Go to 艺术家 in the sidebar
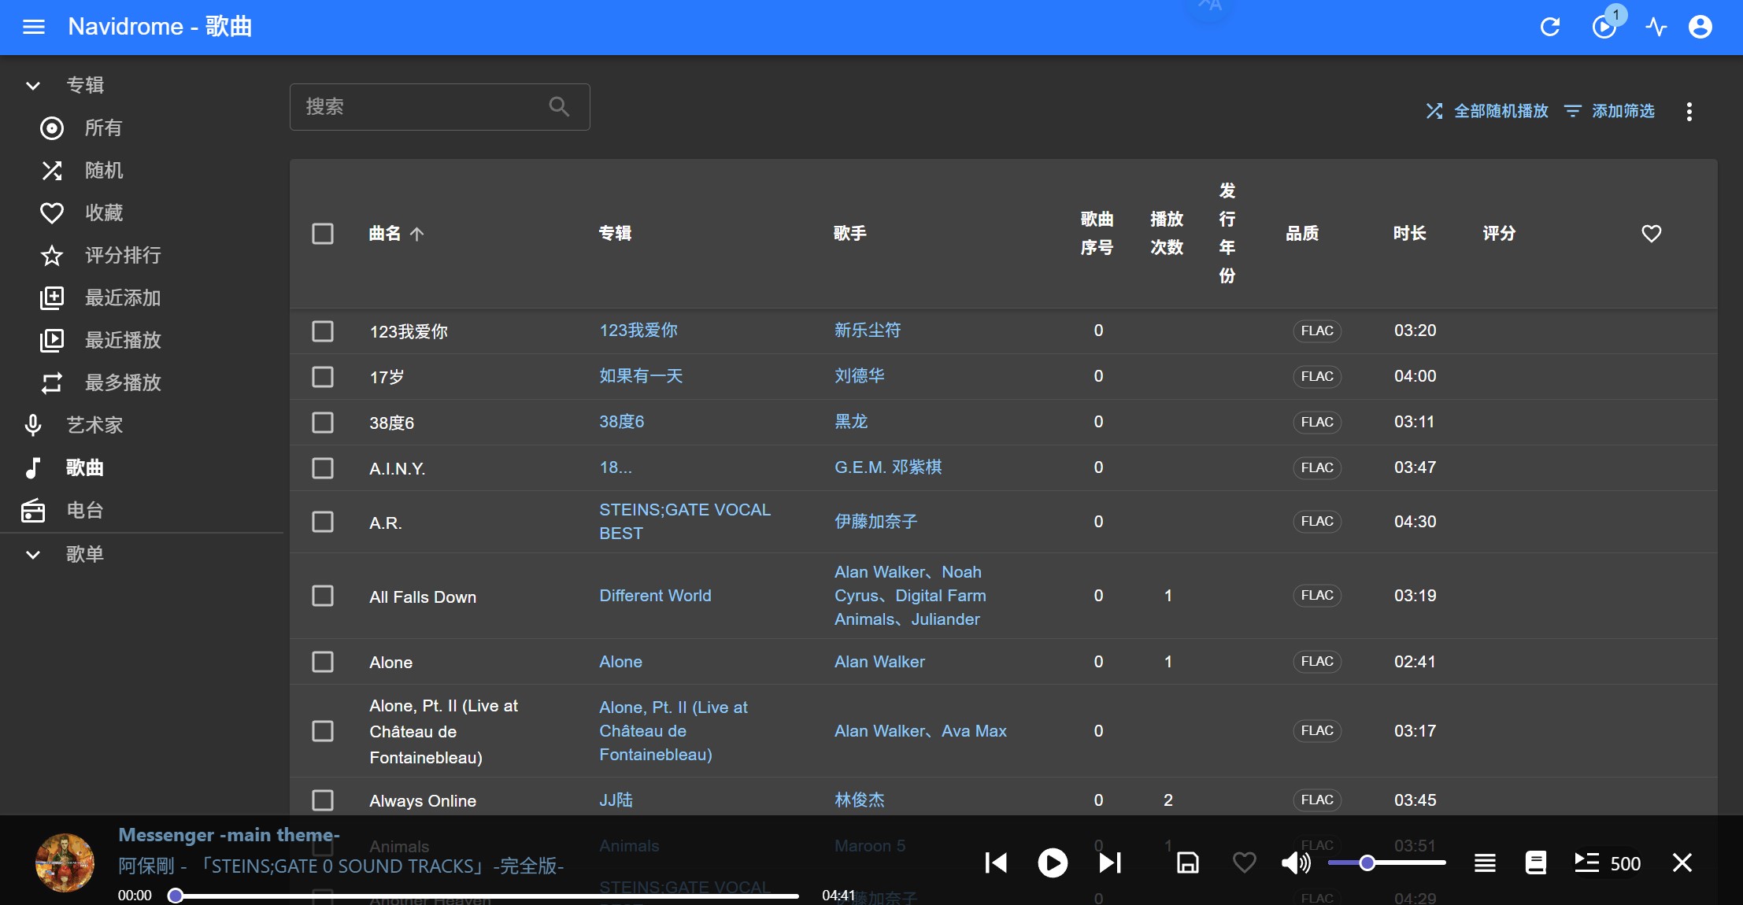The height and width of the screenshot is (905, 1743). tap(94, 425)
